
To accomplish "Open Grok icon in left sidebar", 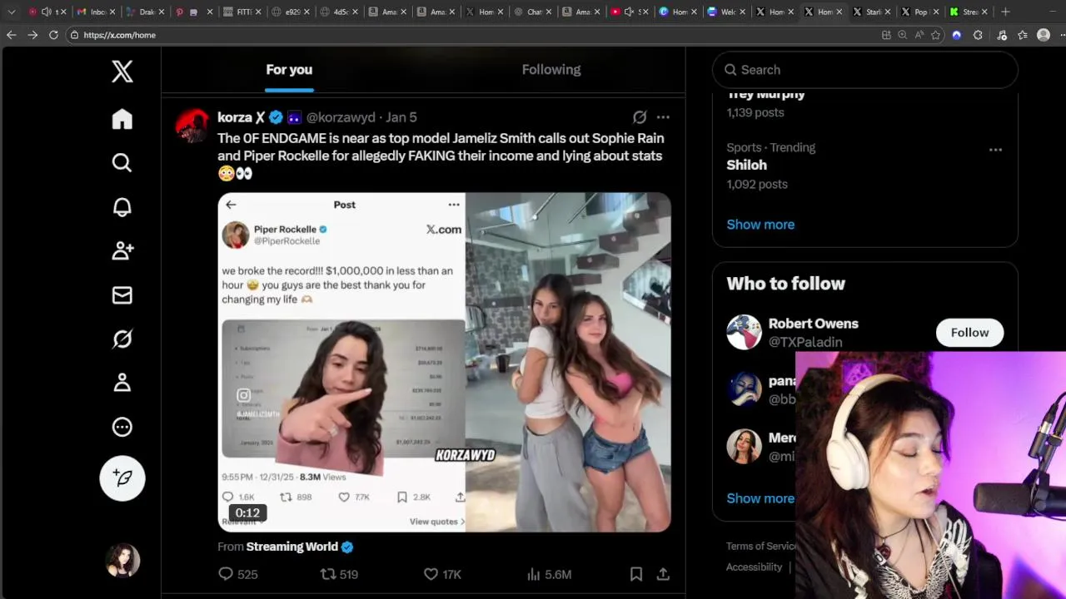I will coord(122,339).
